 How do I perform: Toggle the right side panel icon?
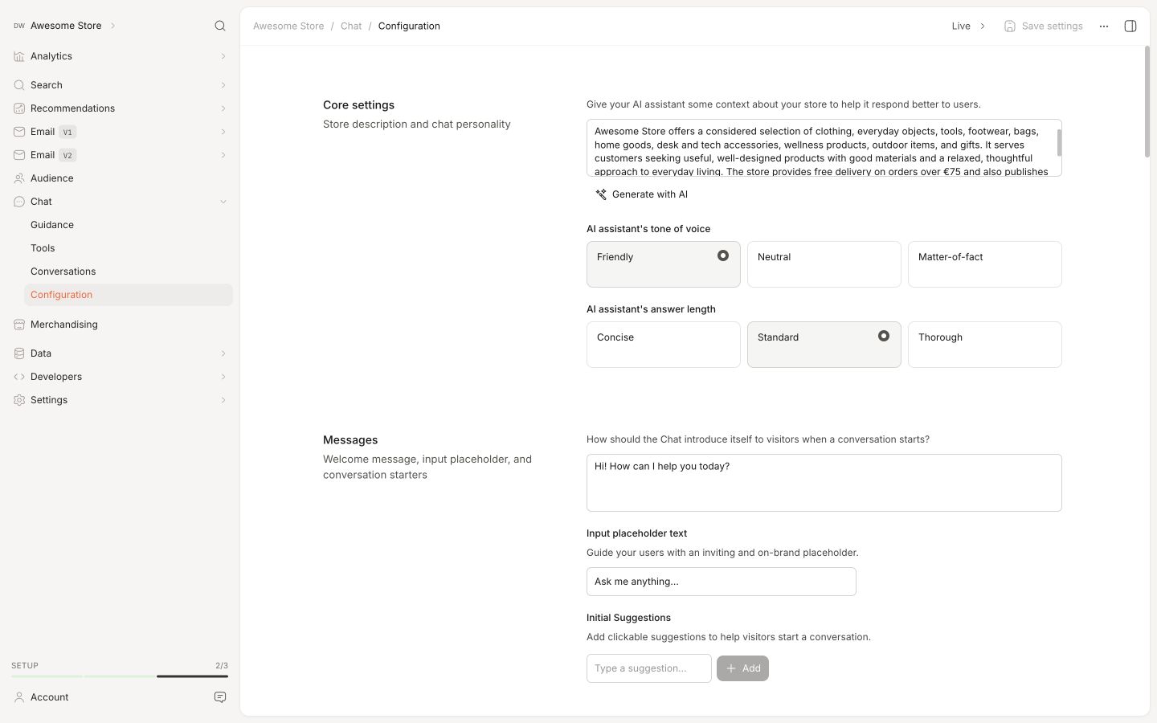(x=1130, y=27)
